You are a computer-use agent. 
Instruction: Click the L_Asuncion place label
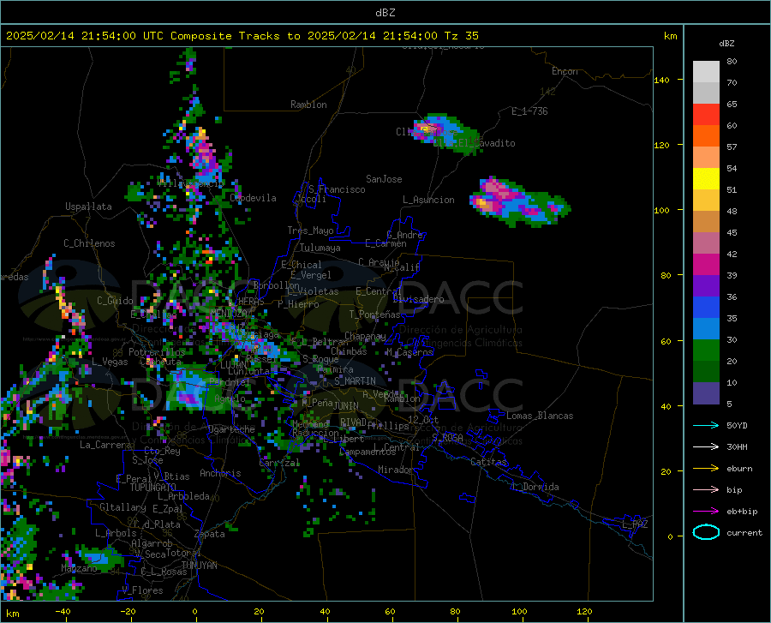click(x=428, y=200)
